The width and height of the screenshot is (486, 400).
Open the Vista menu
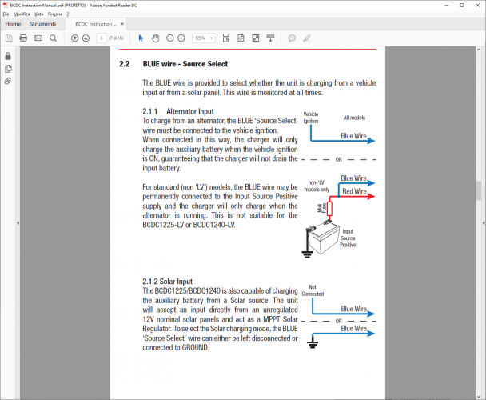tap(39, 14)
